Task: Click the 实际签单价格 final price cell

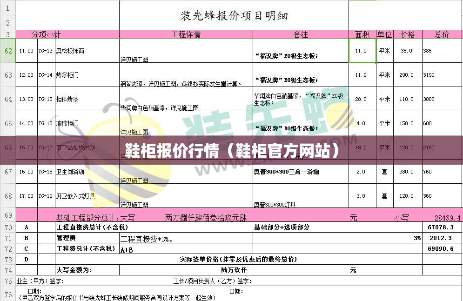Action: point(239,260)
